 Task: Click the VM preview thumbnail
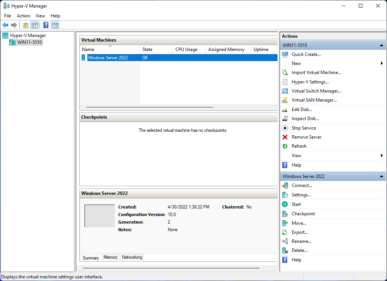click(x=100, y=216)
